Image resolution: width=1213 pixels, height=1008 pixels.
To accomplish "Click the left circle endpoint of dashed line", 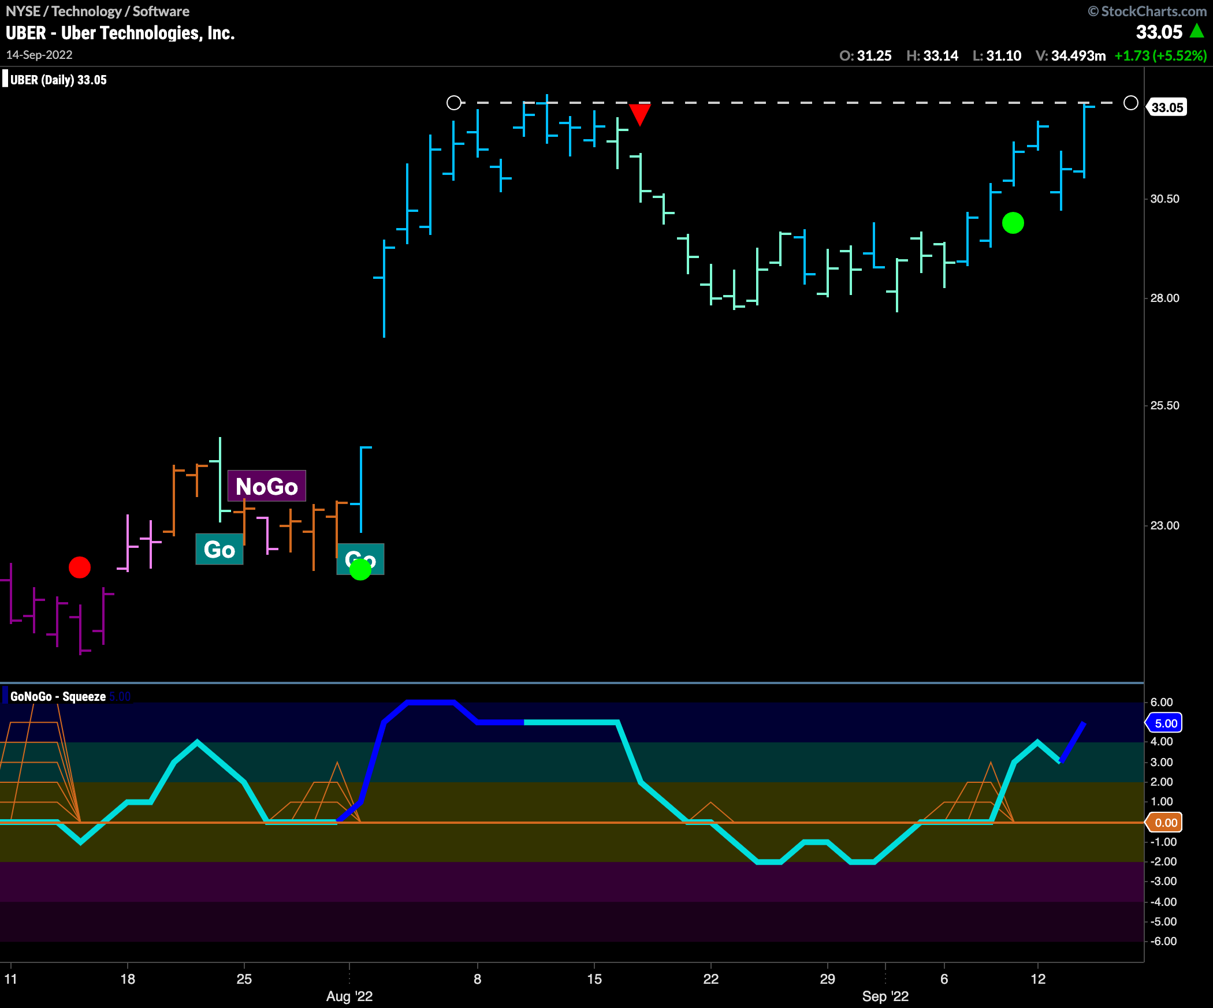I will [454, 103].
